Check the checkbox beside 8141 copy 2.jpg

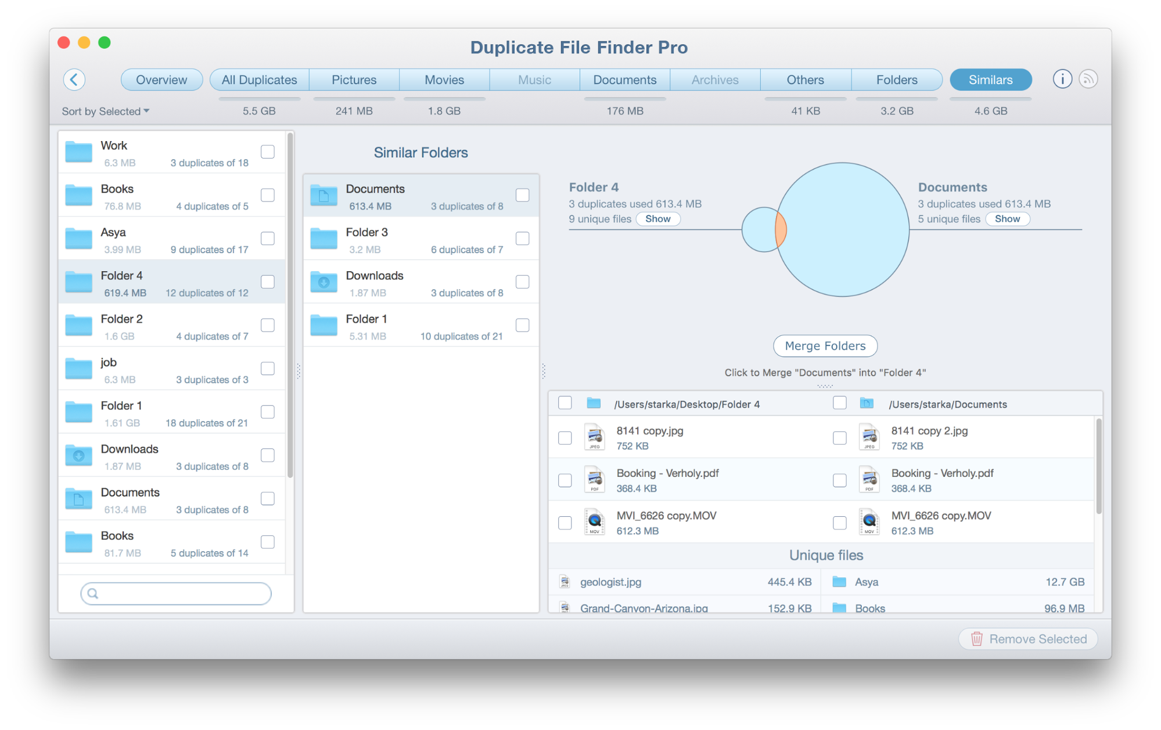click(840, 438)
